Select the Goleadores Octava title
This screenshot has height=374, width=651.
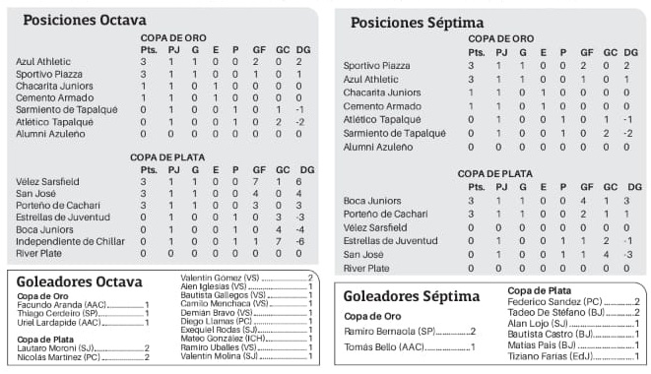[80, 281]
